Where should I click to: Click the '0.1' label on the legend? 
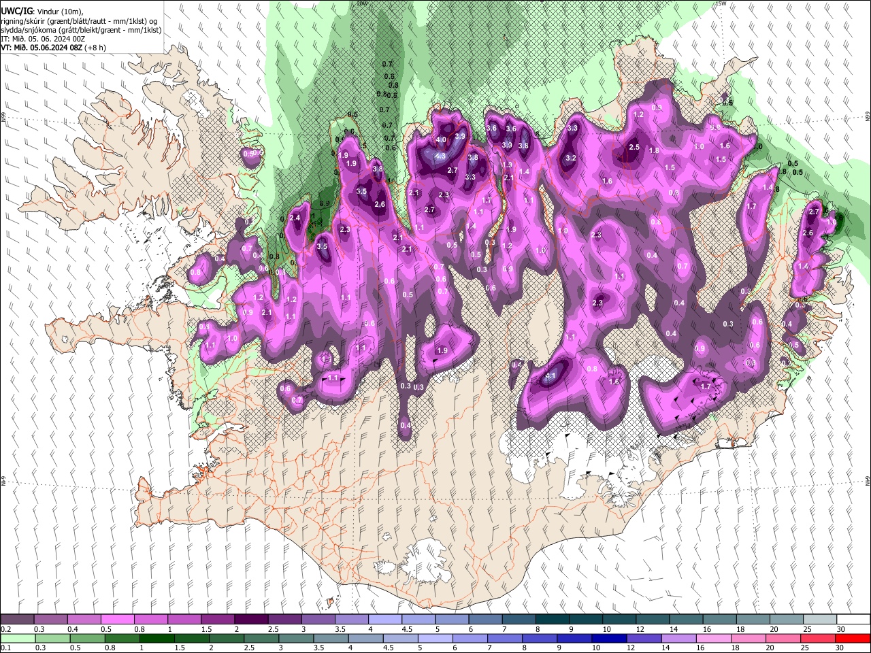pos(5,648)
